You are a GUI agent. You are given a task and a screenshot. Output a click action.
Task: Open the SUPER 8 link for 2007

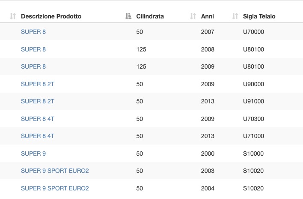click(x=33, y=32)
